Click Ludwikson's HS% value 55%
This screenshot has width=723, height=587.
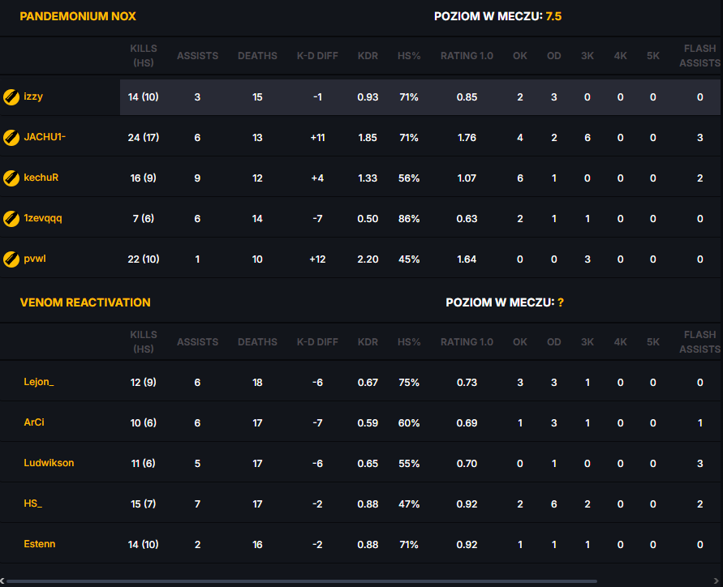click(409, 464)
